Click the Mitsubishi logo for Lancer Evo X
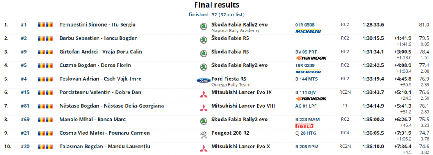 tap(203, 148)
